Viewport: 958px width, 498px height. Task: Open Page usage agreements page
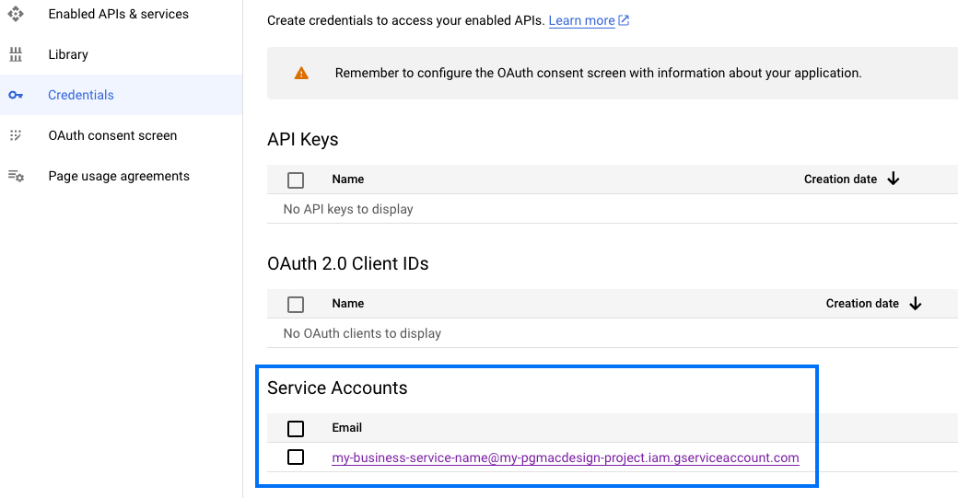(119, 176)
